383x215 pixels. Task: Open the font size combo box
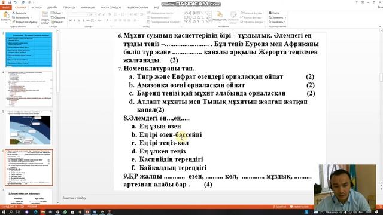(x=92, y=14)
